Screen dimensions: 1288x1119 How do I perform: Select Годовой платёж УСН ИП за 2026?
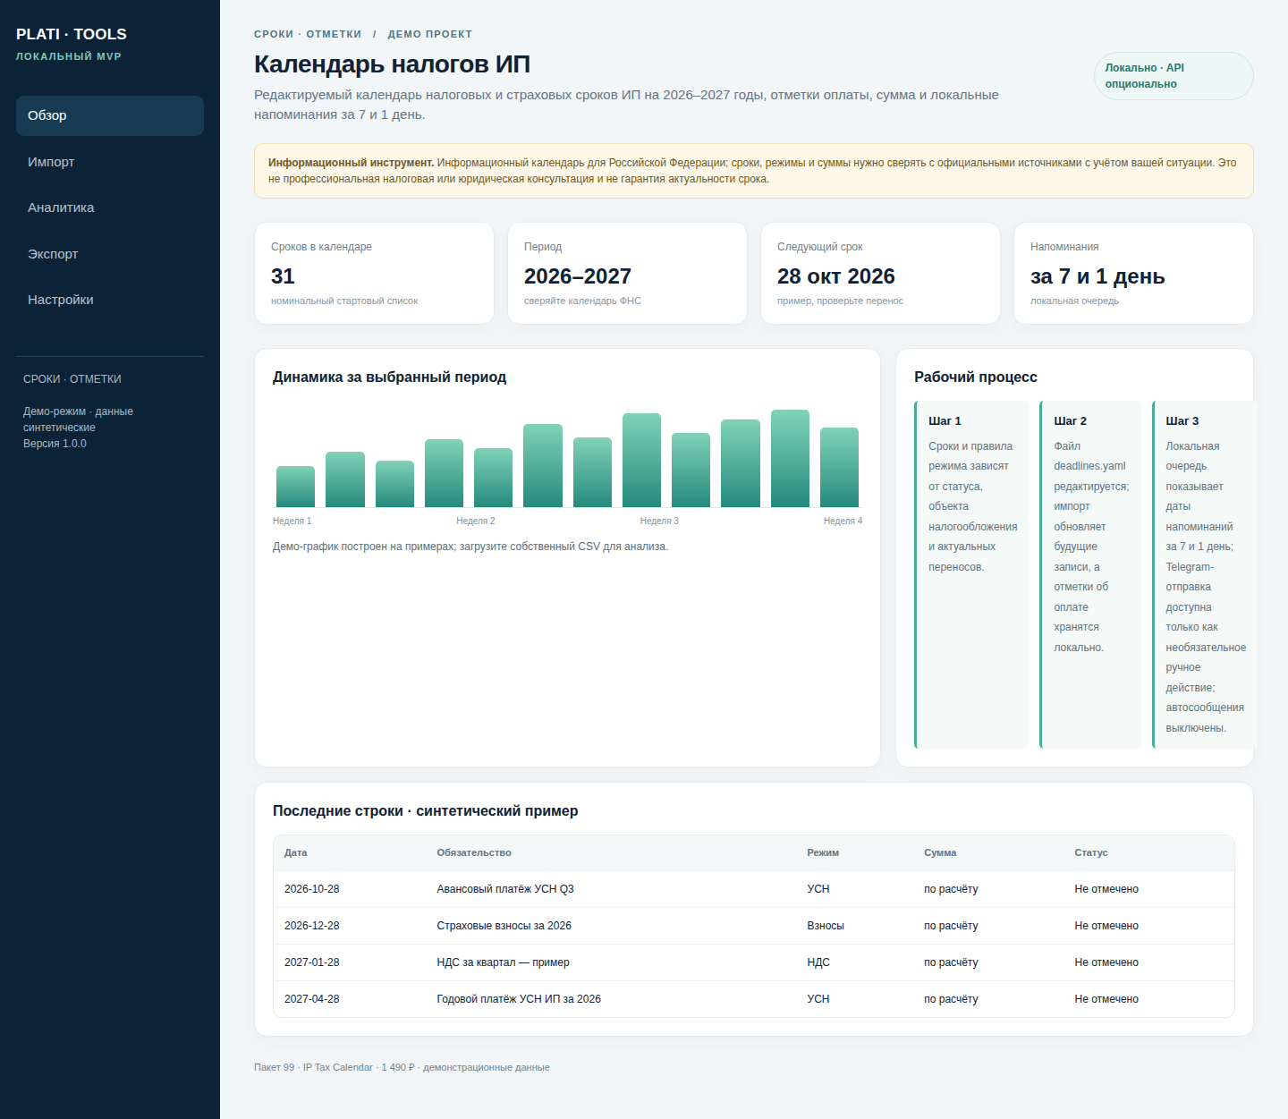coord(519,999)
